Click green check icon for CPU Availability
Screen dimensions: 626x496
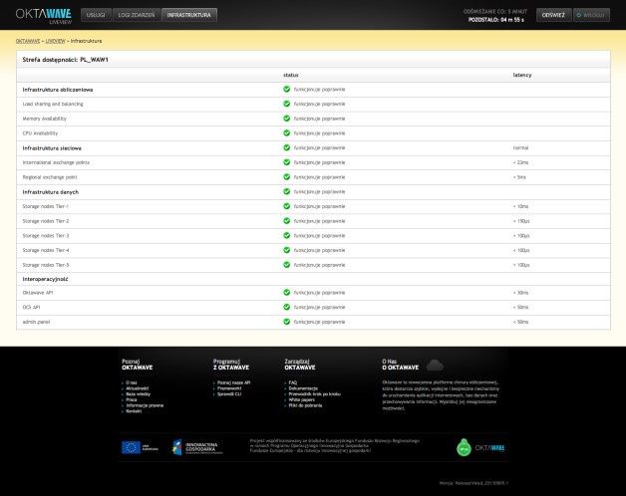pos(287,132)
